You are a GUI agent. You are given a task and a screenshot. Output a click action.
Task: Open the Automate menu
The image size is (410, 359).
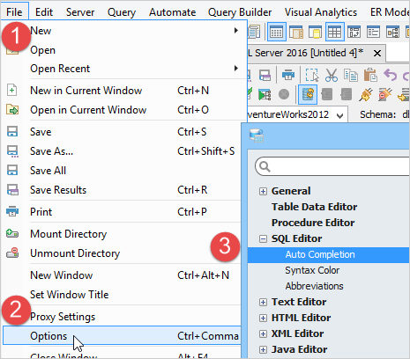pyautogui.click(x=173, y=12)
